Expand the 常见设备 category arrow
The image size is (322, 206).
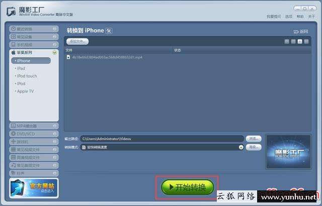tap(55, 37)
